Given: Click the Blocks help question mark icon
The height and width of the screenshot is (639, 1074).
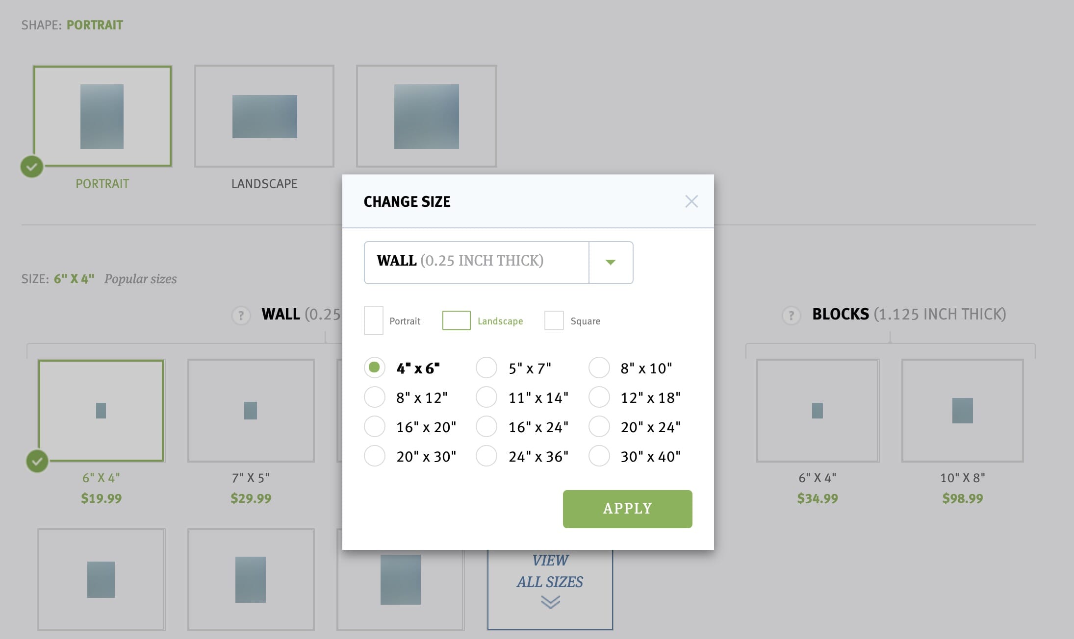Looking at the screenshot, I should click(791, 316).
